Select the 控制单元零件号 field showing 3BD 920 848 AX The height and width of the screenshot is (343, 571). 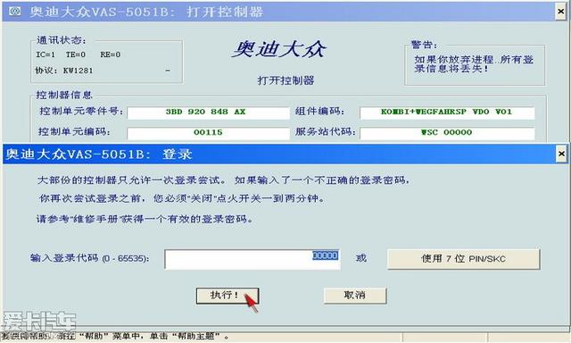pos(208,113)
